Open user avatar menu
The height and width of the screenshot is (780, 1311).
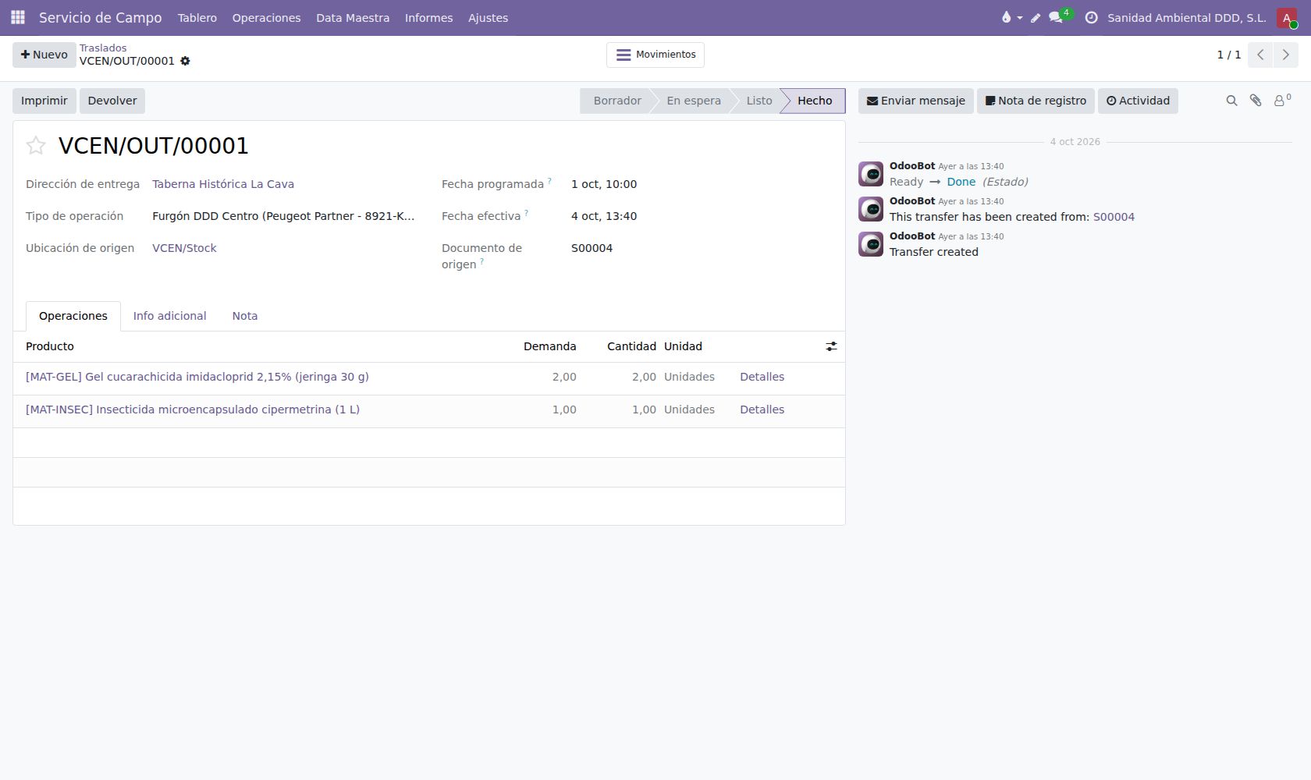[x=1287, y=17]
